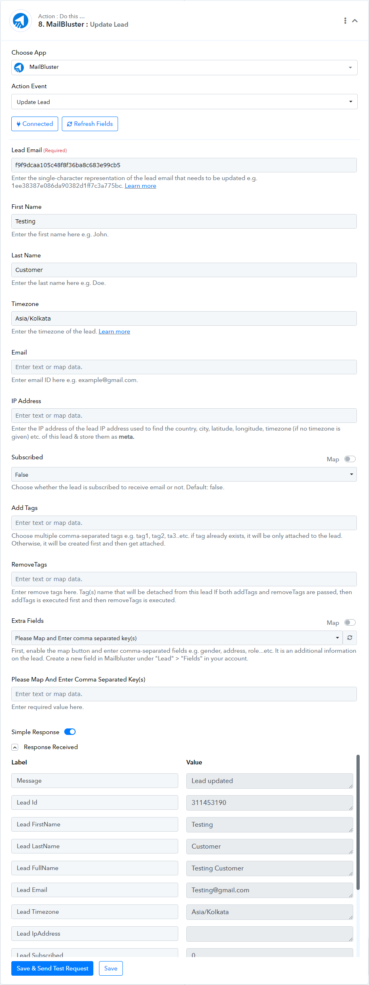This screenshot has height=985, width=369.
Task: Open the Subscribed False dropdown
Action: 184,474
